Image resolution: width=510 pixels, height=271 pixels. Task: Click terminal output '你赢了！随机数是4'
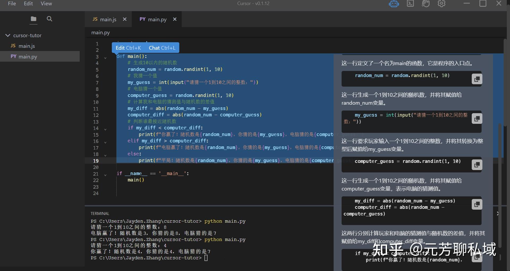point(116,251)
